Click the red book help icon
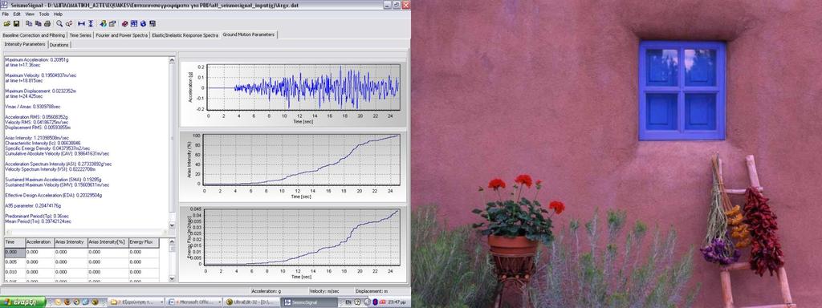 pyautogui.click(x=124, y=23)
